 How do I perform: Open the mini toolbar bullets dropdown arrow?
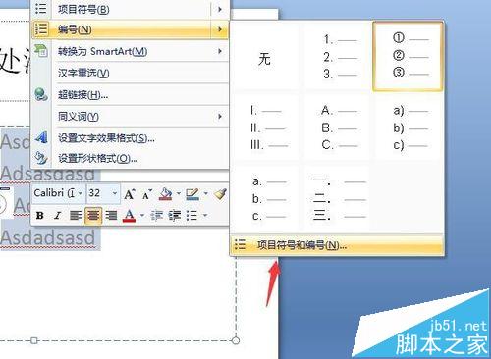tap(205, 215)
